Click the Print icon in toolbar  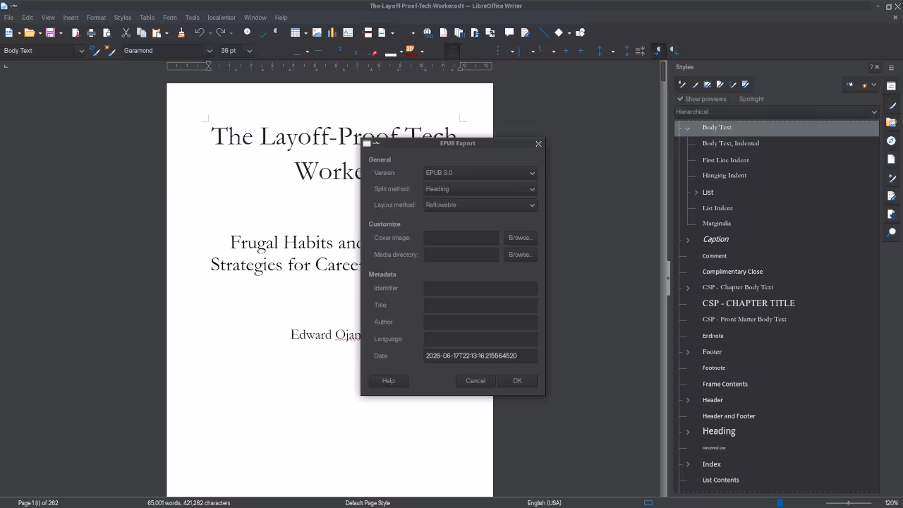point(91,32)
